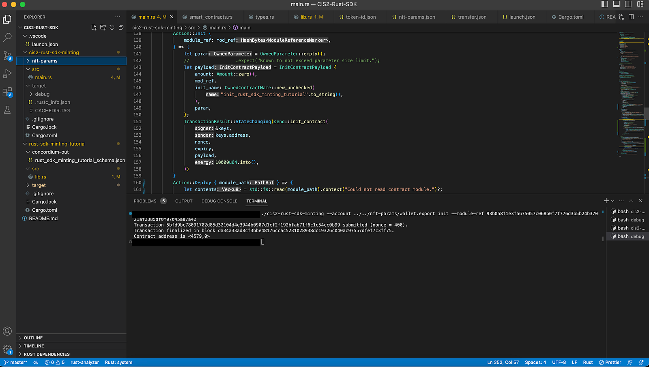This screenshot has height=367, width=649.
Task: Collapse all folders in explorer
Action: [121, 28]
